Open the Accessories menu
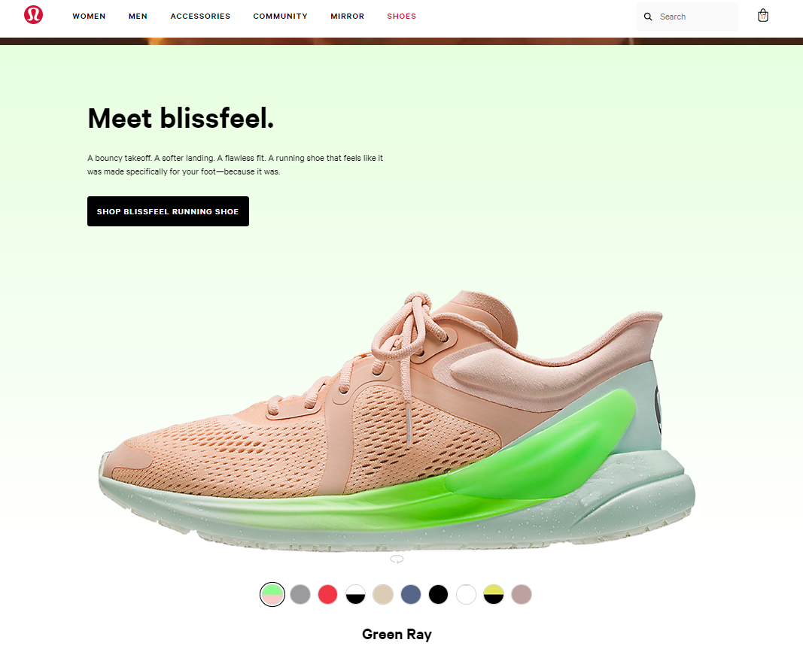803x670 pixels. tap(200, 17)
